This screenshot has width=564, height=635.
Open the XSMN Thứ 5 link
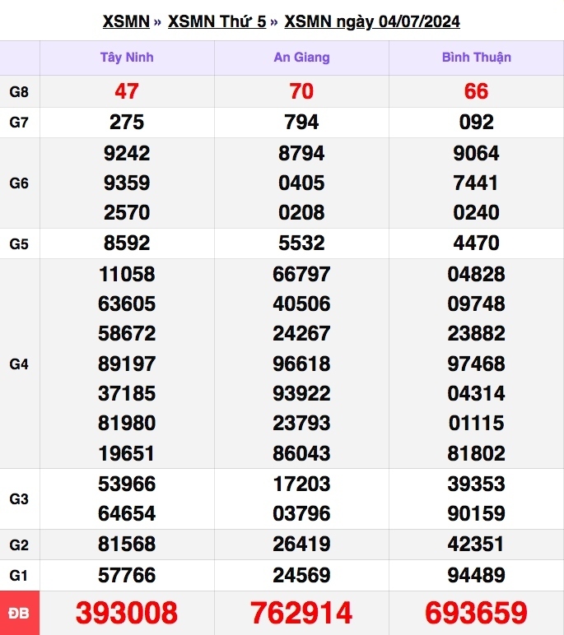tap(217, 21)
